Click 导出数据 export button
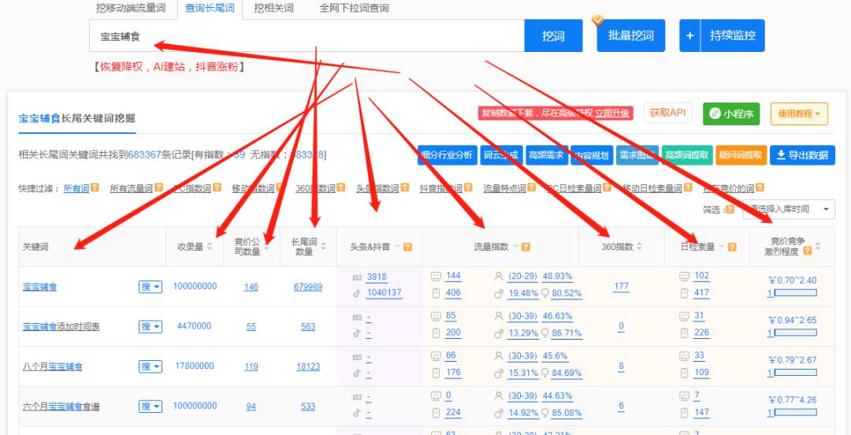Image resolution: width=851 pixels, height=435 pixels. tap(802, 155)
